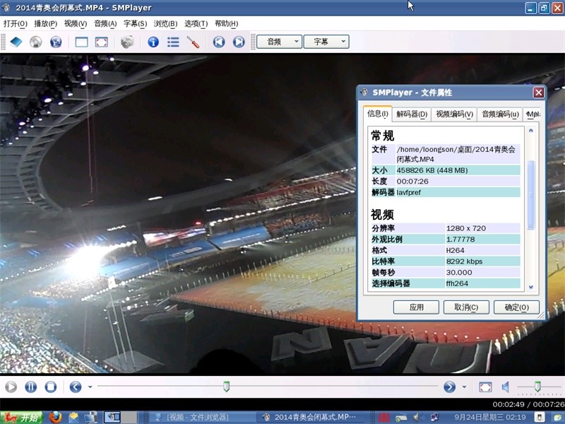
Task: Open the 浏览(B) menu
Action: (x=165, y=24)
